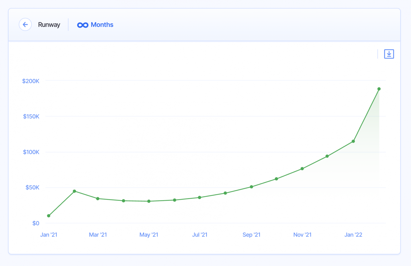
Task: Click the Jan '22 x-axis label
Action: coord(353,235)
